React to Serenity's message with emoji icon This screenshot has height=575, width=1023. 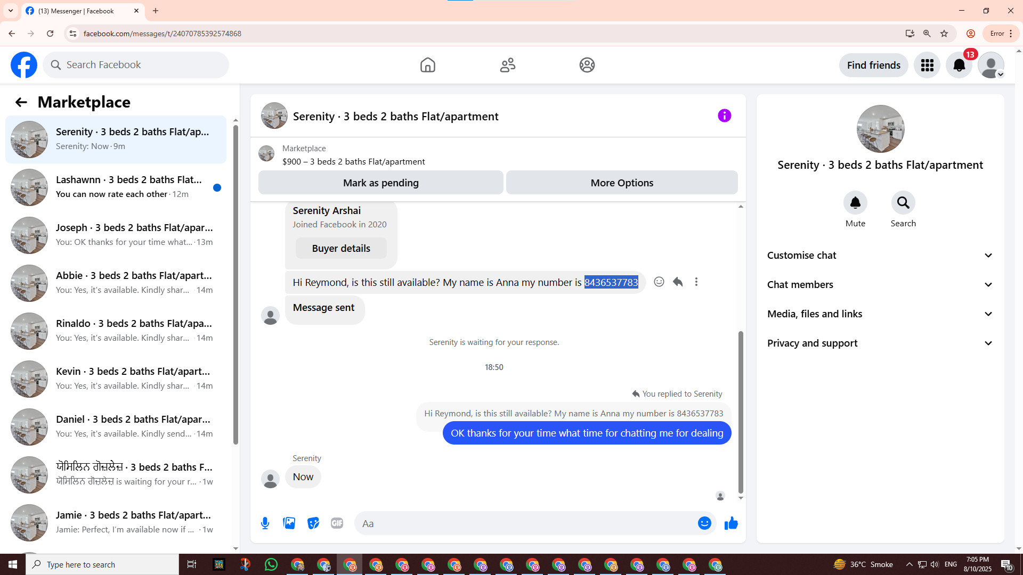coord(659,282)
